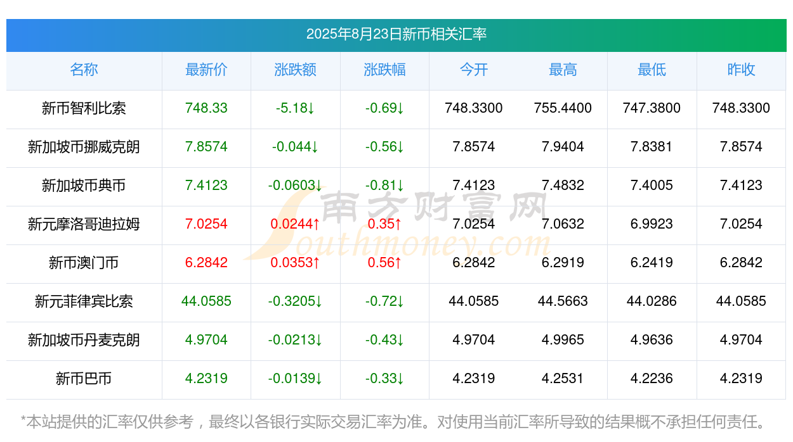The height and width of the screenshot is (442, 793).
Task: Click the high value 7.4832
Action: (x=563, y=186)
